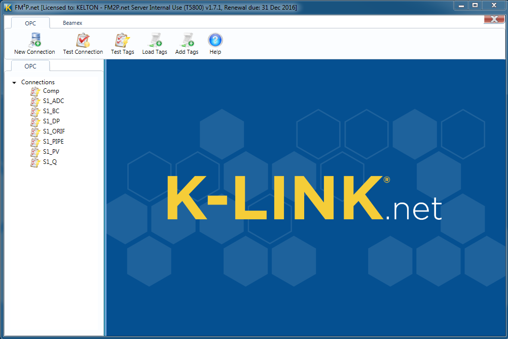The image size is (508, 339).
Task: Click the S1_PV connection icon
Action: 35,152
